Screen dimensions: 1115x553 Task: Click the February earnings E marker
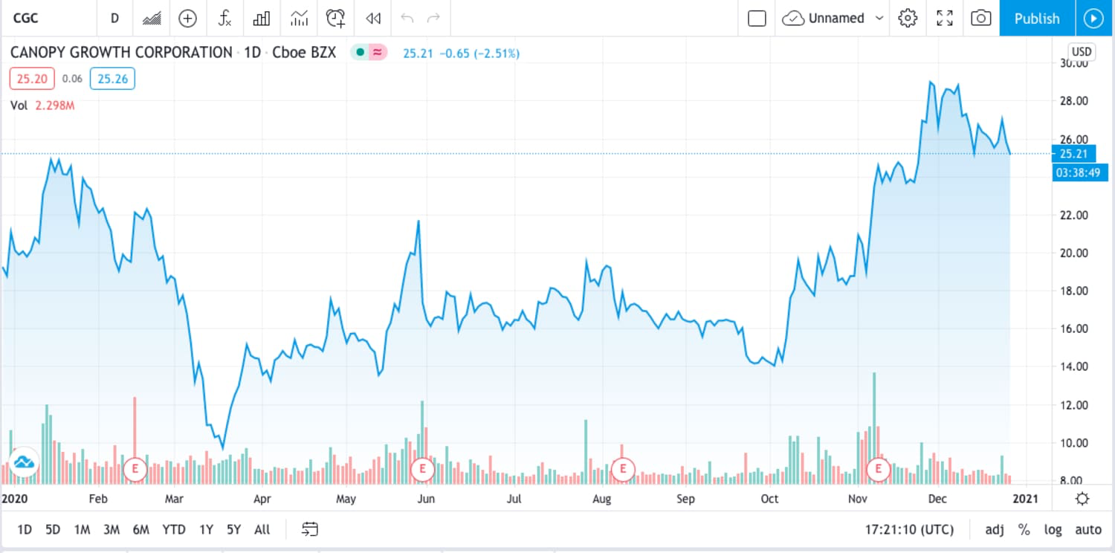[135, 469]
